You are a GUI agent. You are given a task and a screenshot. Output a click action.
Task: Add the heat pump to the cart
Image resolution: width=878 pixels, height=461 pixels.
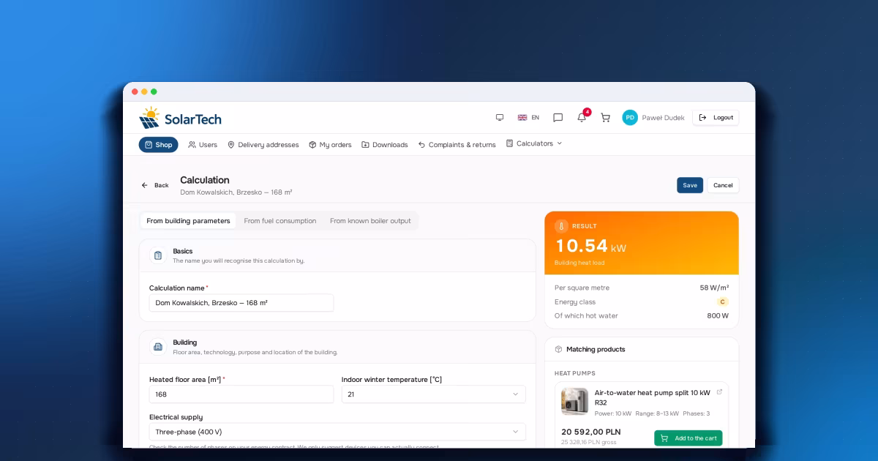(688, 438)
